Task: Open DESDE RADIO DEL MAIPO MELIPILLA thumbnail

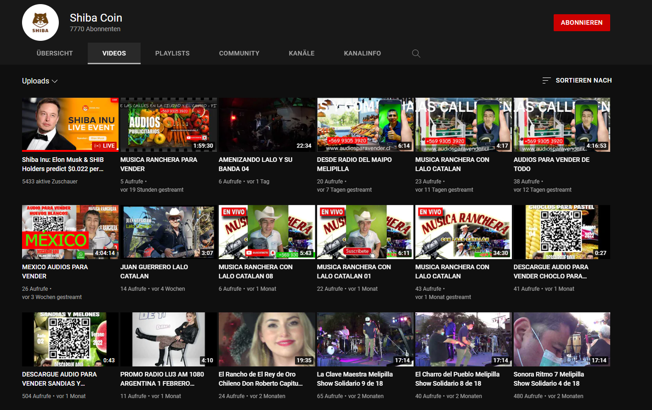Action: pyautogui.click(x=365, y=124)
